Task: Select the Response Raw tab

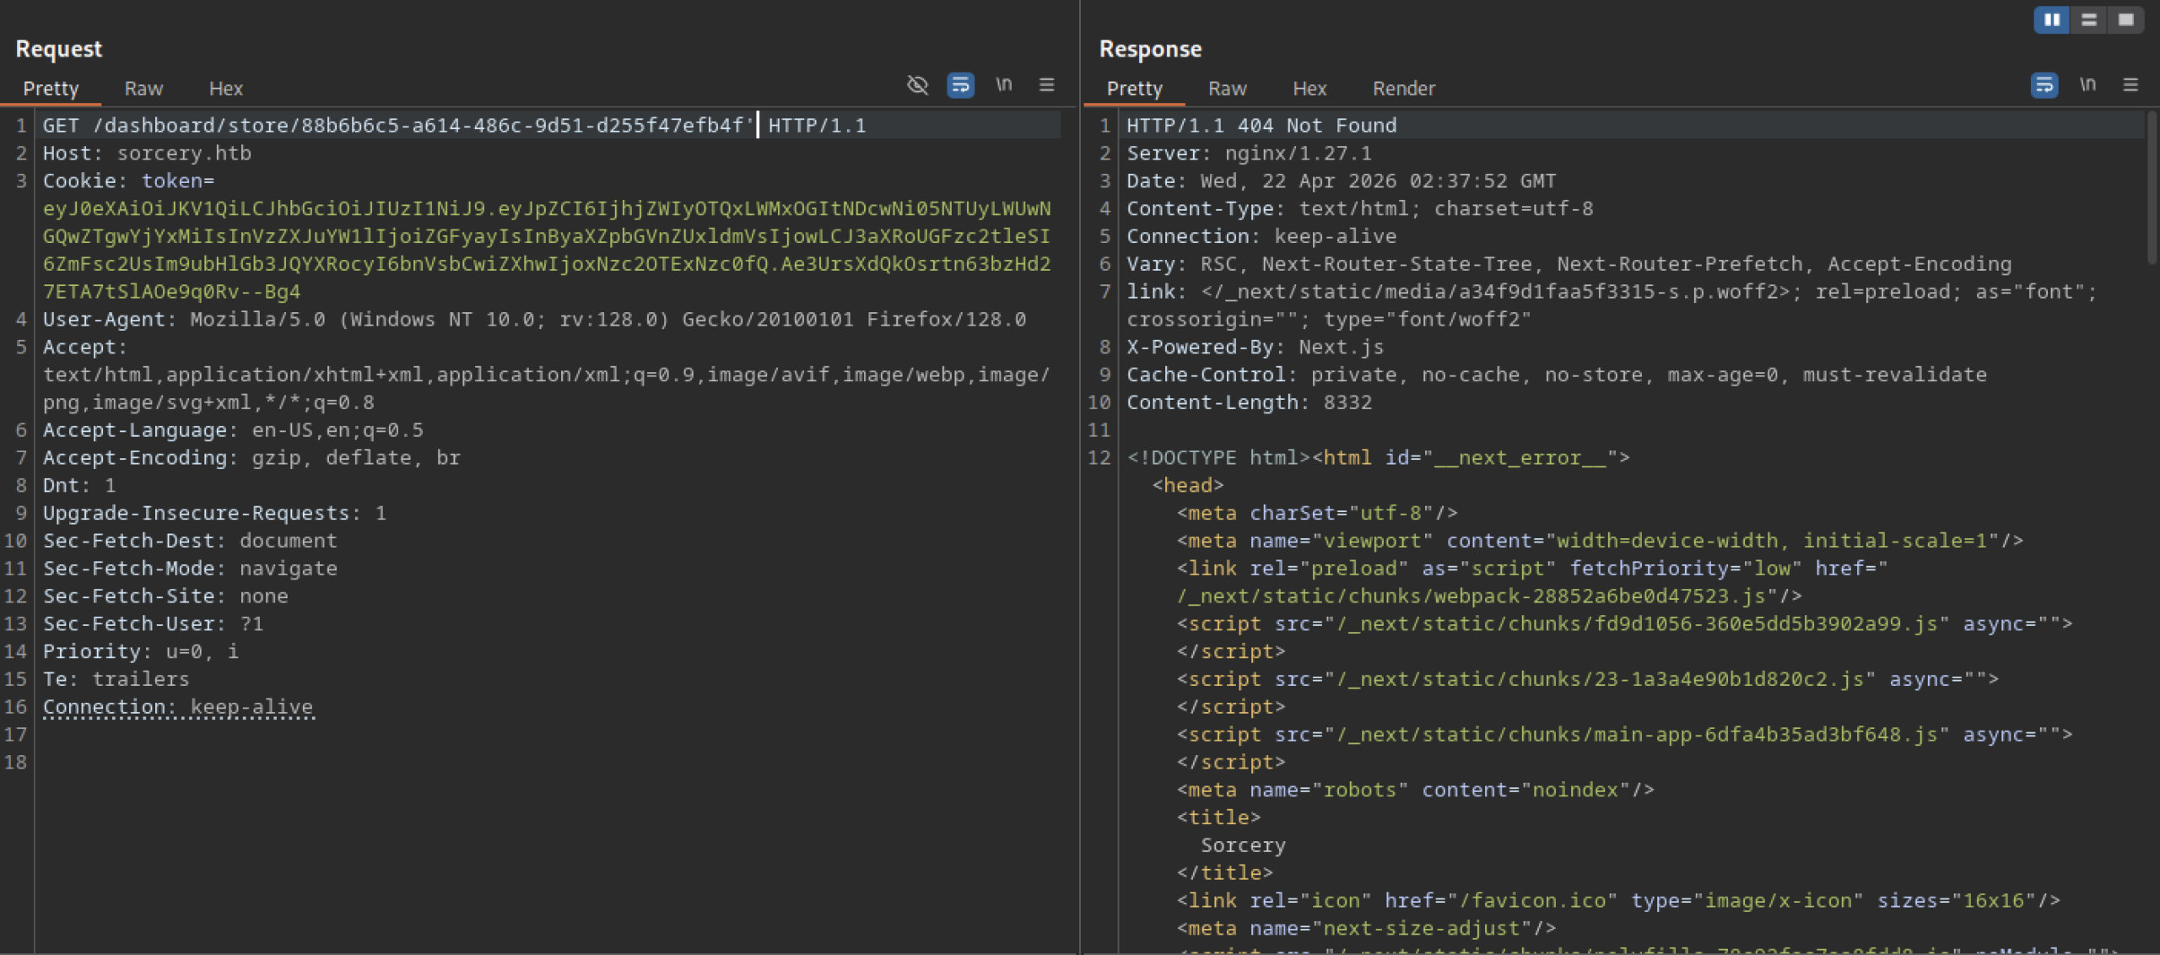Action: tap(1227, 89)
